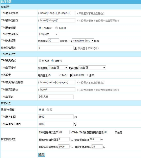Image resolution: width=141 pixels, height=158 pixels.
Task: Click the 插件设置 header title
Action: (x=6, y=2)
